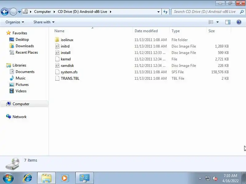Select the TRANS.TBL file icon
Image resolution: width=246 pixels, height=184 pixels.
[x=57, y=78]
